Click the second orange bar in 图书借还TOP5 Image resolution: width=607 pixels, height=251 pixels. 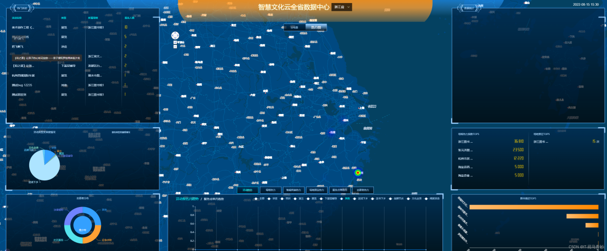point(582,216)
